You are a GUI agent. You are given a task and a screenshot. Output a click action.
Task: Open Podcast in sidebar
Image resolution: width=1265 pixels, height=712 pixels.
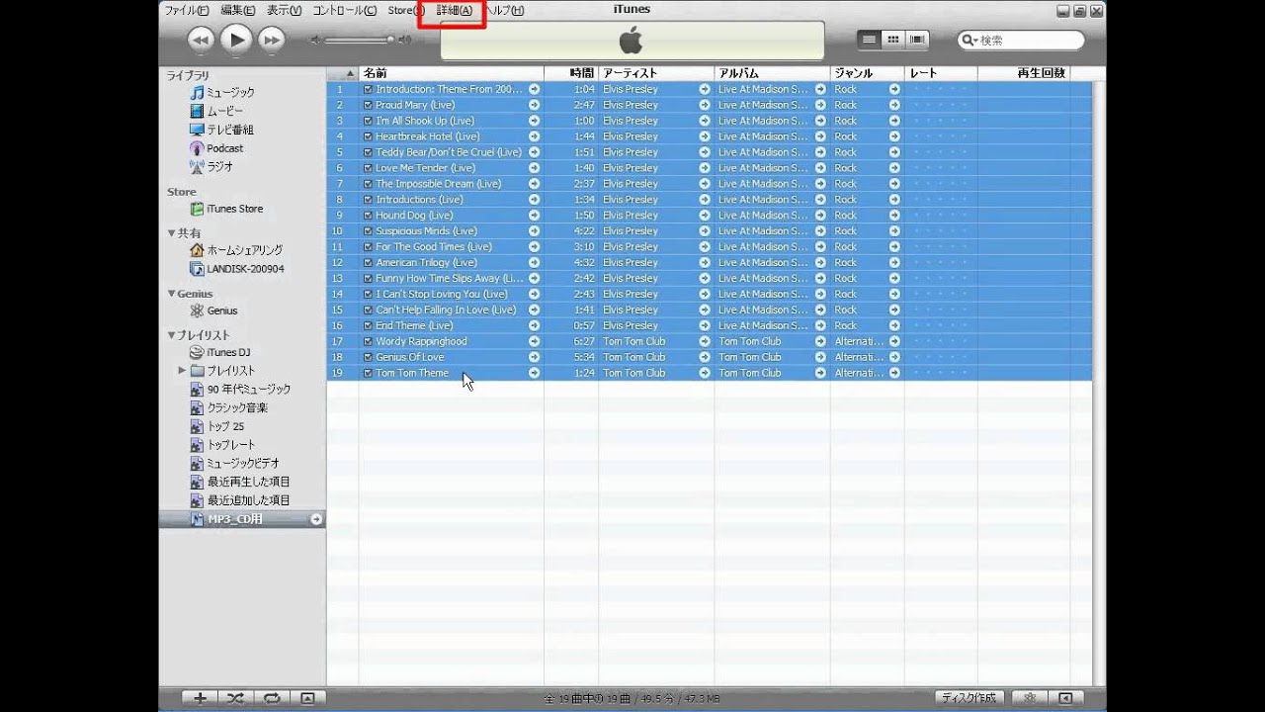coord(216,148)
